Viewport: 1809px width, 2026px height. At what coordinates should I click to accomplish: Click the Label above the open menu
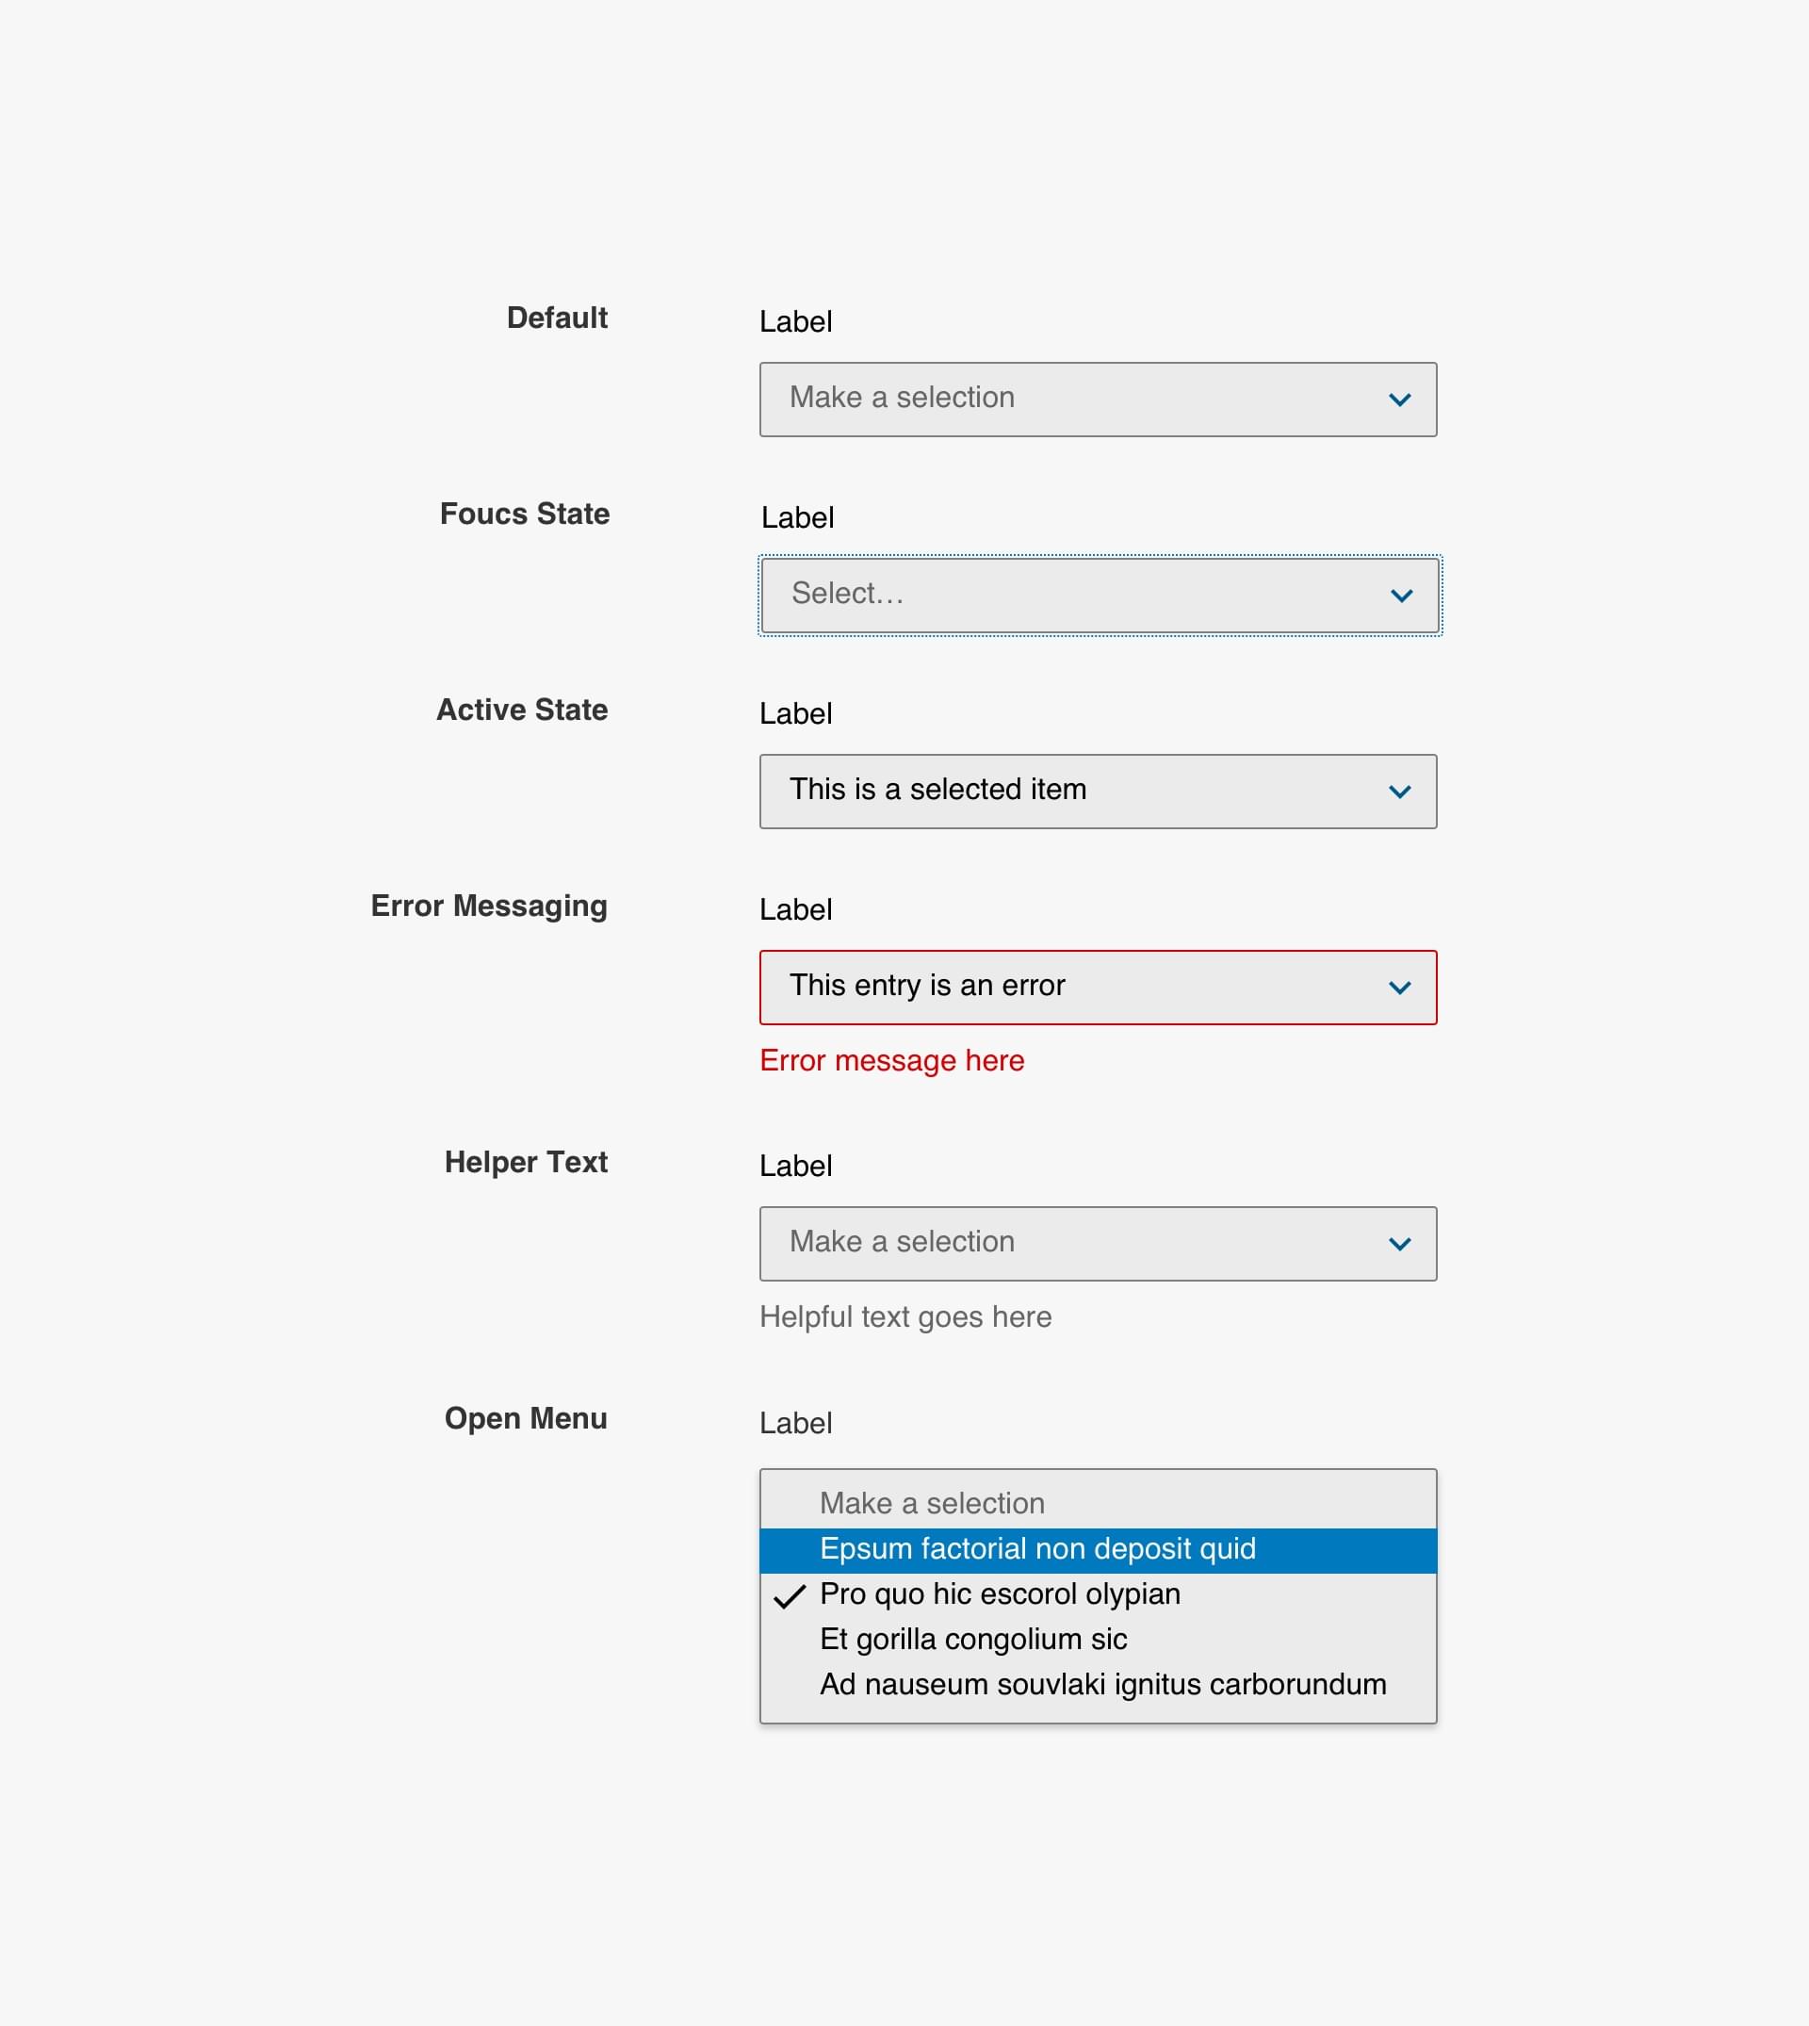tap(795, 1423)
